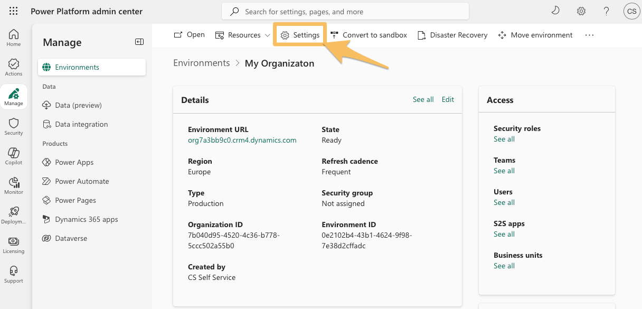The width and height of the screenshot is (642, 309).
Task: Open the CS account avatar
Action: (x=631, y=11)
